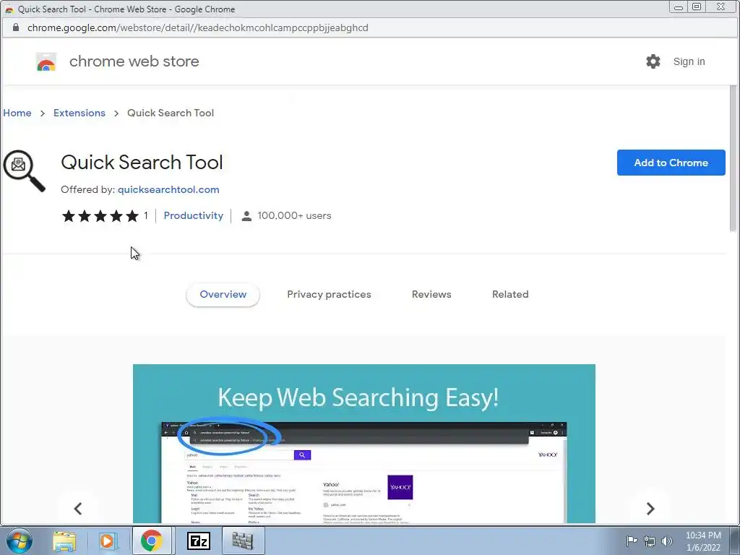Select the Overview tab

[223, 295]
